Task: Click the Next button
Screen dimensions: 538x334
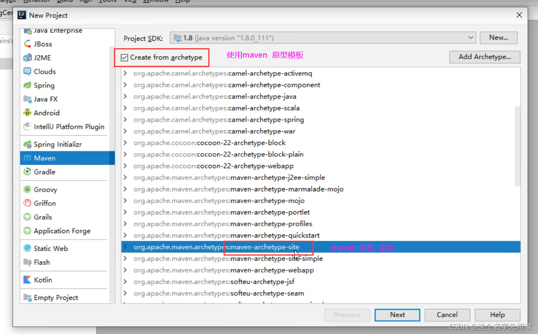Action: coord(397,315)
